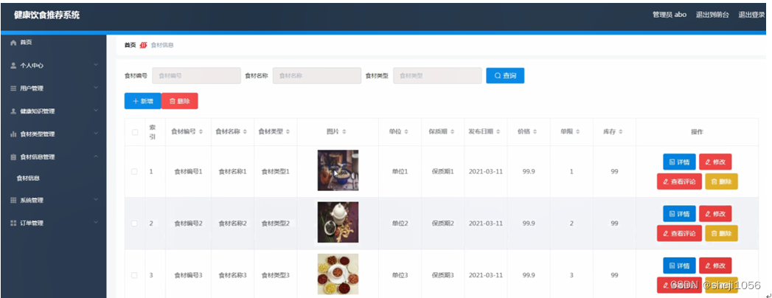Viewport: 772px width, 298px height.
Task: Click 修改 for row 食材编号1
Action: coord(715,162)
